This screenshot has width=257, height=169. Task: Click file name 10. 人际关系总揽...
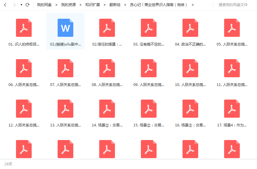pyautogui.click(x=190, y=85)
